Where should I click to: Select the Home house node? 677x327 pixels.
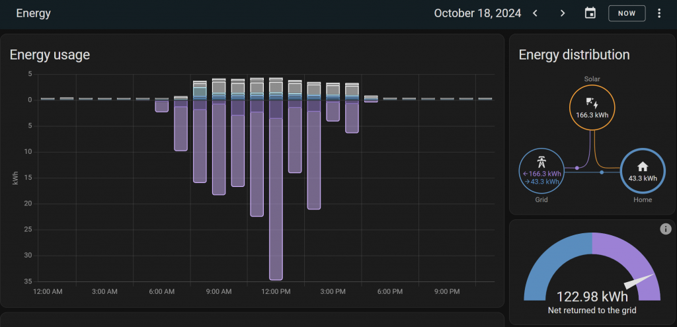[x=643, y=171]
